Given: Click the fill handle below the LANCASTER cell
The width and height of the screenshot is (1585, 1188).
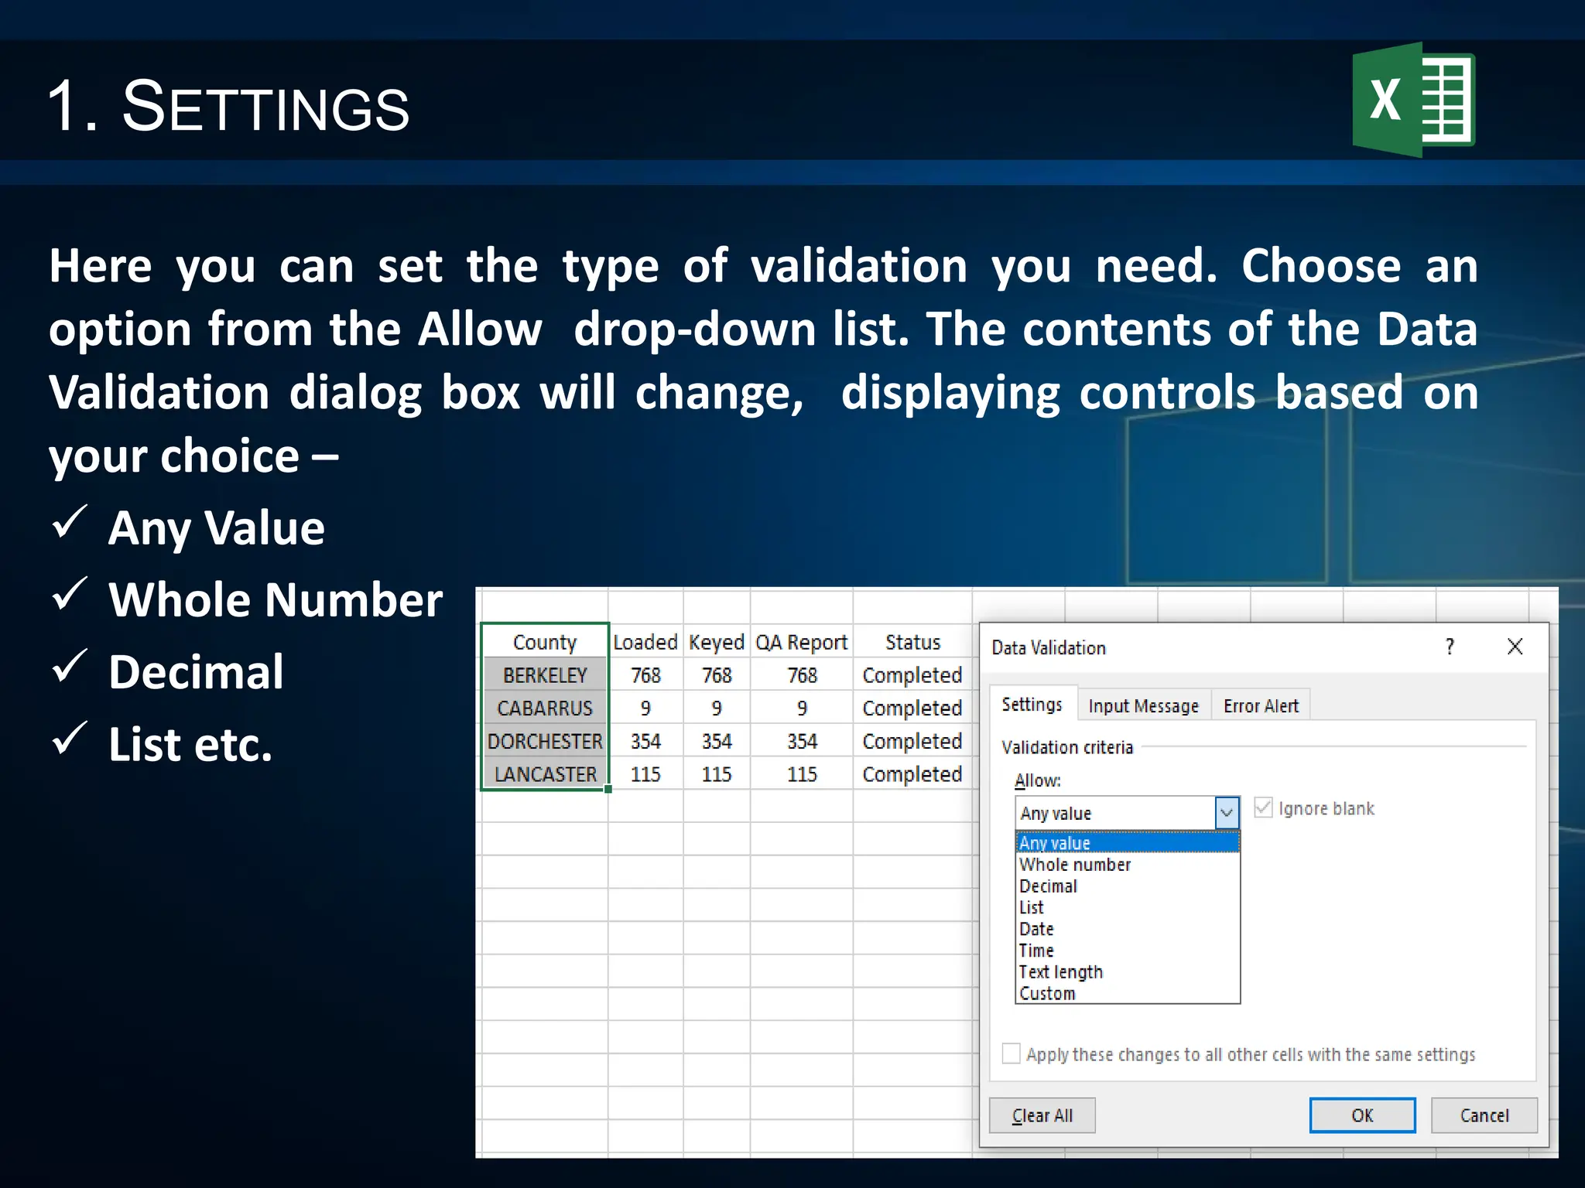Looking at the screenshot, I should (x=608, y=789).
